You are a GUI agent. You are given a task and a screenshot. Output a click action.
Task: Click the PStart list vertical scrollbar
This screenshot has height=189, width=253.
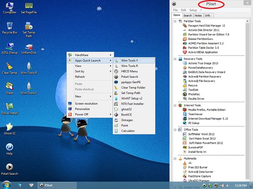pyautogui.click(x=247, y=101)
